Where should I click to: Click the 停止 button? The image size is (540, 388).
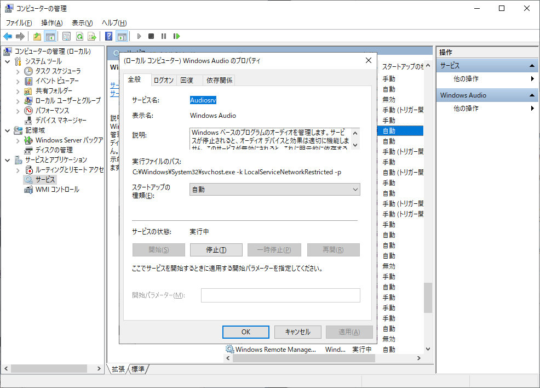tap(216, 250)
